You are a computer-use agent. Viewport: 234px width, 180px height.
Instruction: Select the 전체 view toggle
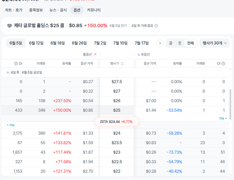pyautogui.click(x=190, y=43)
